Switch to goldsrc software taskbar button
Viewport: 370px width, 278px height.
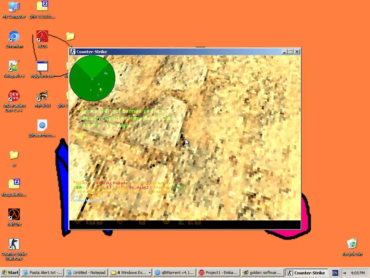(x=262, y=273)
